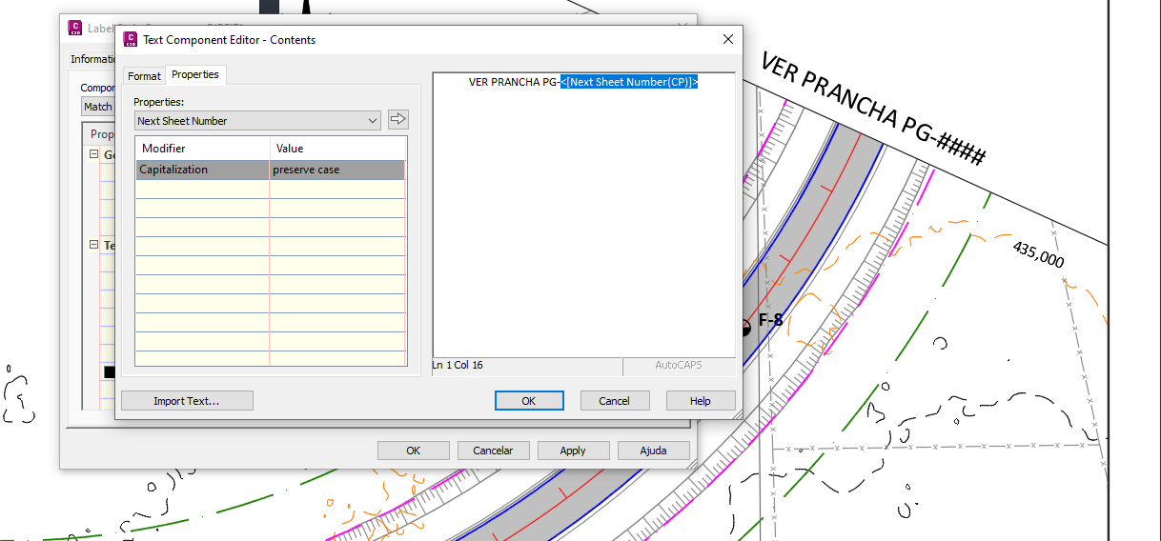Image resolution: width=1161 pixels, height=541 pixels.
Task: Click the Value column header
Action: click(x=338, y=149)
